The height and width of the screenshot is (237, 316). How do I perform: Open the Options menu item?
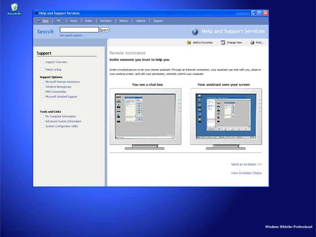click(140, 21)
